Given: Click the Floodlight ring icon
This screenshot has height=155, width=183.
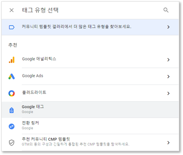Looking at the screenshot, I should [12, 93].
